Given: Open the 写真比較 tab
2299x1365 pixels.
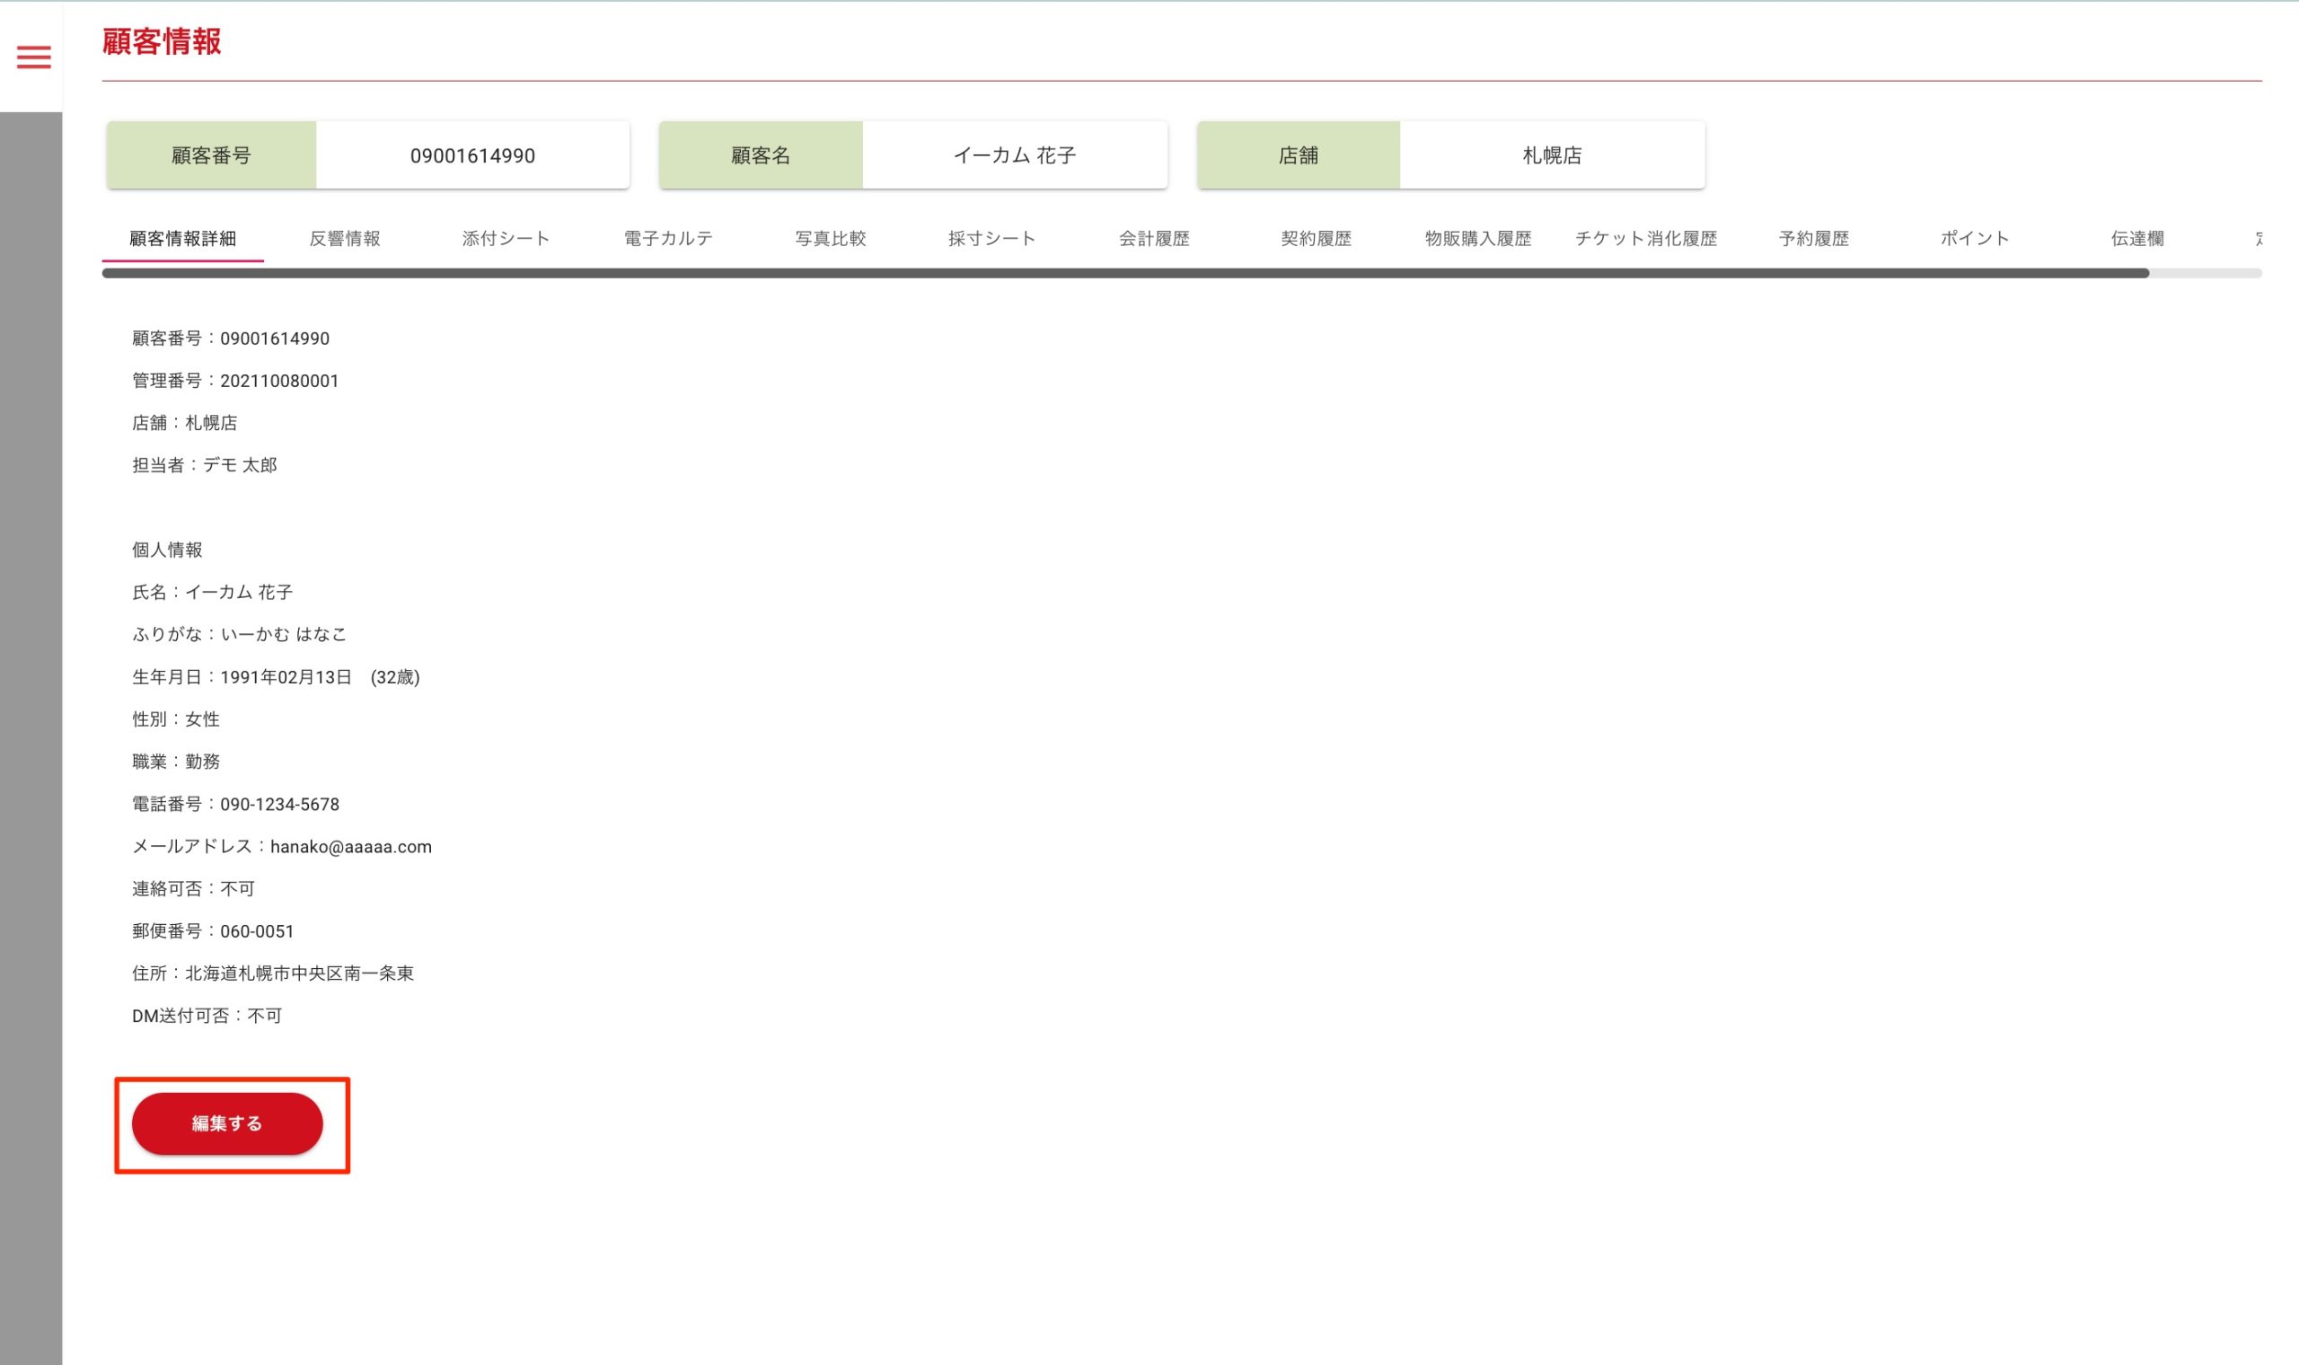Looking at the screenshot, I should tap(831, 238).
